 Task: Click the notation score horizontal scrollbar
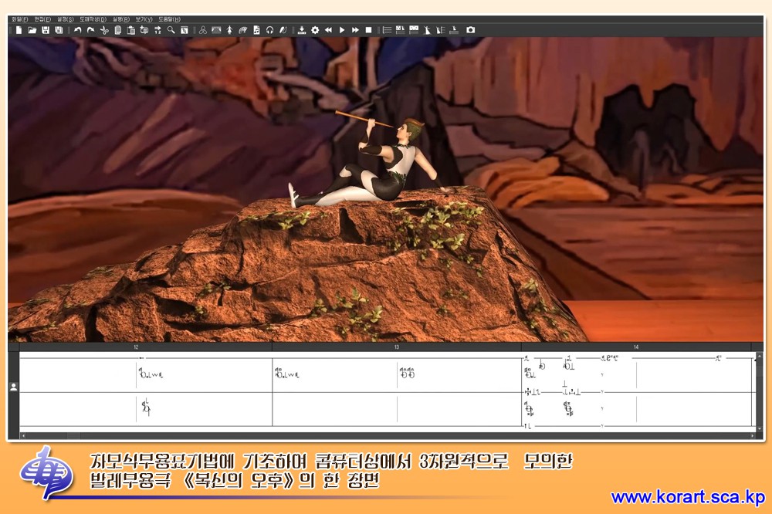coord(387,436)
